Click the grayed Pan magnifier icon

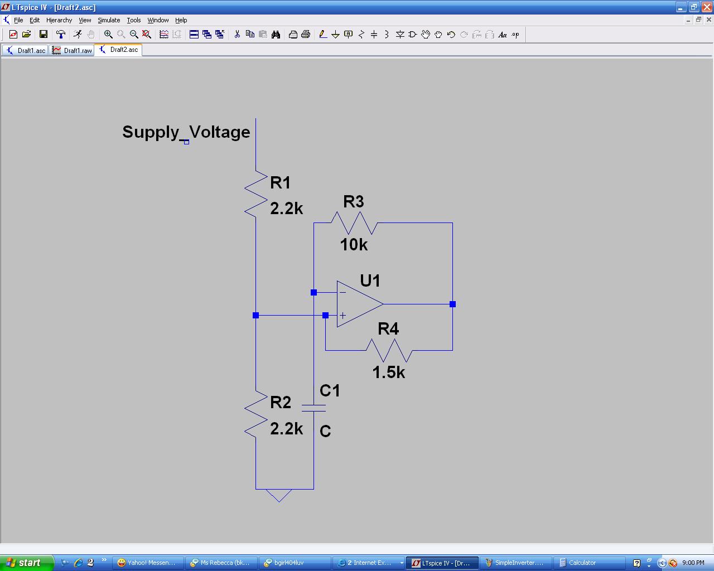[121, 35]
